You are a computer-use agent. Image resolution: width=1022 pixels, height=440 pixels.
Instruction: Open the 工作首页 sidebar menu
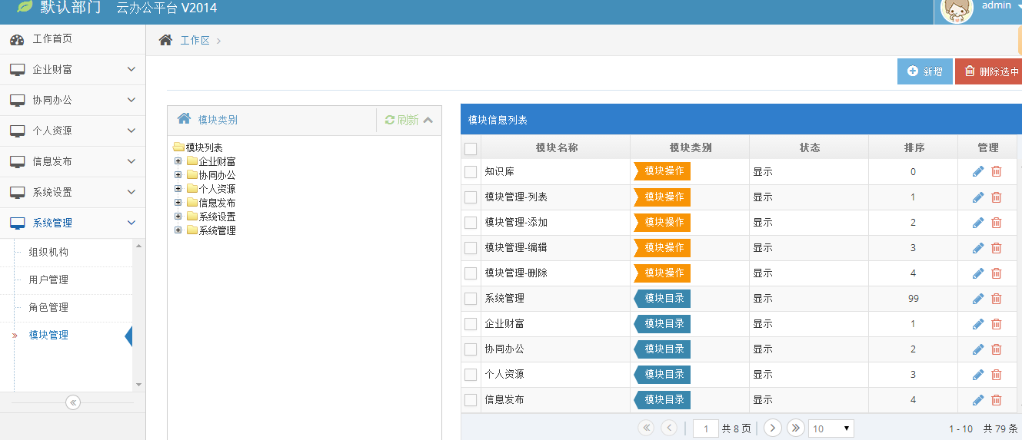[x=72, y=39]
